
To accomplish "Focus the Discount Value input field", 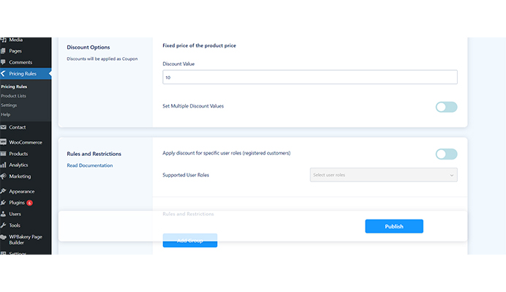I will [310, 77].
